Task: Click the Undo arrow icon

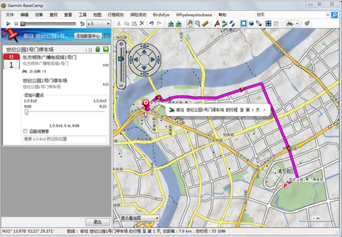Action: tap(152, 24)
